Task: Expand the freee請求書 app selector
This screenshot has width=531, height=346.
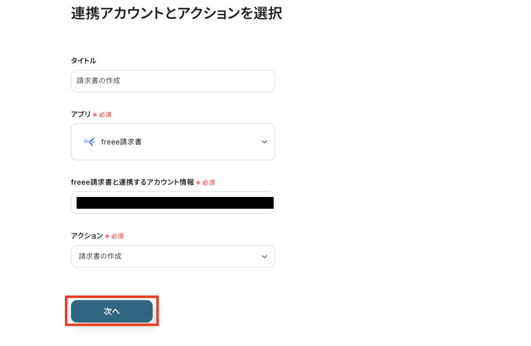Action: (x=173, y=141)
